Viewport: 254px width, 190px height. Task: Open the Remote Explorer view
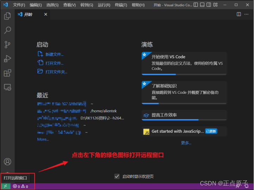[x=7, y=87]
